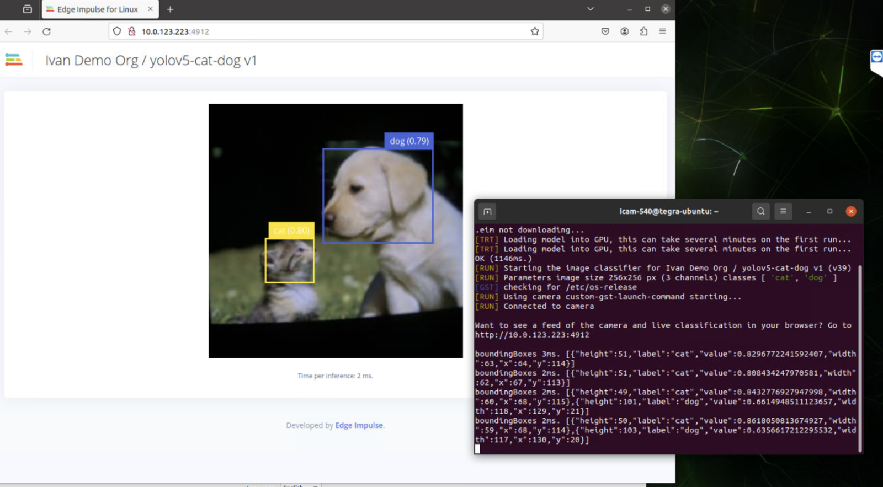Viewport: 883px width, 487px height.
Task: Open the terminal hamburger menu
Action: 783,211
